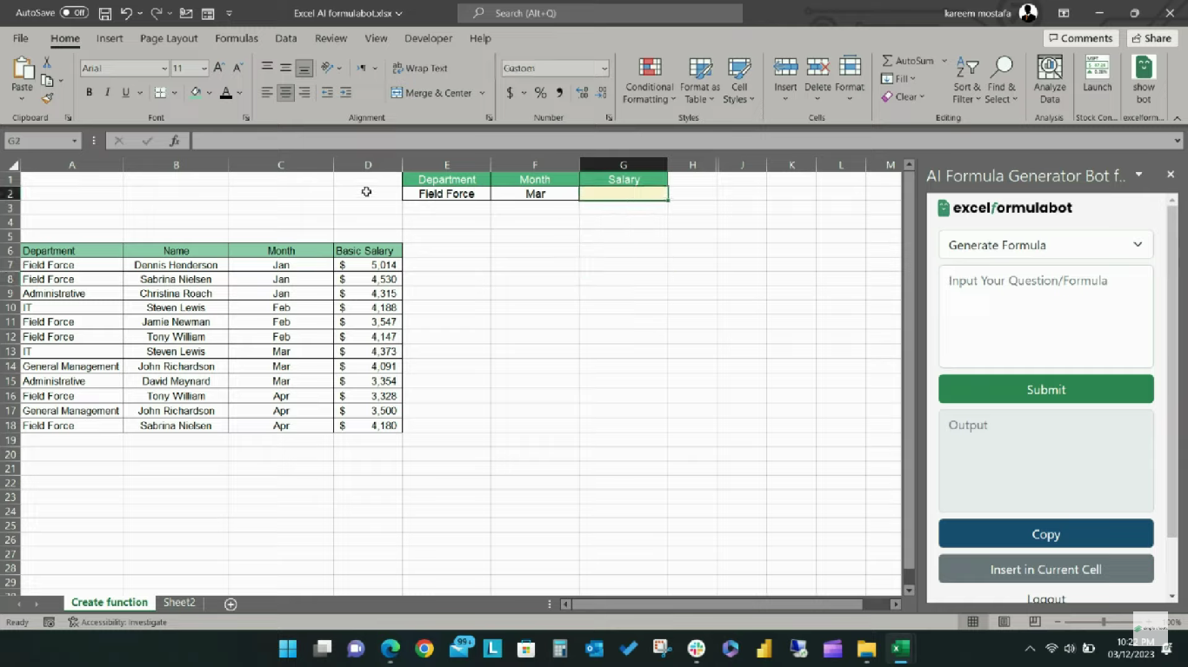Screen dimensions: 1188x667
Task: Open Find & Select
Action: [x=1001, y=81]
